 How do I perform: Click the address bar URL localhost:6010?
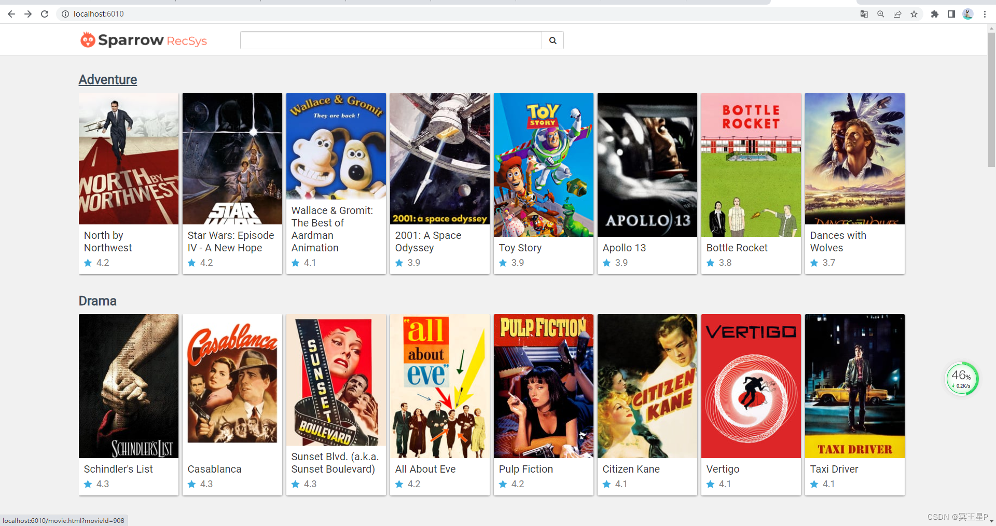pos(99,14)
